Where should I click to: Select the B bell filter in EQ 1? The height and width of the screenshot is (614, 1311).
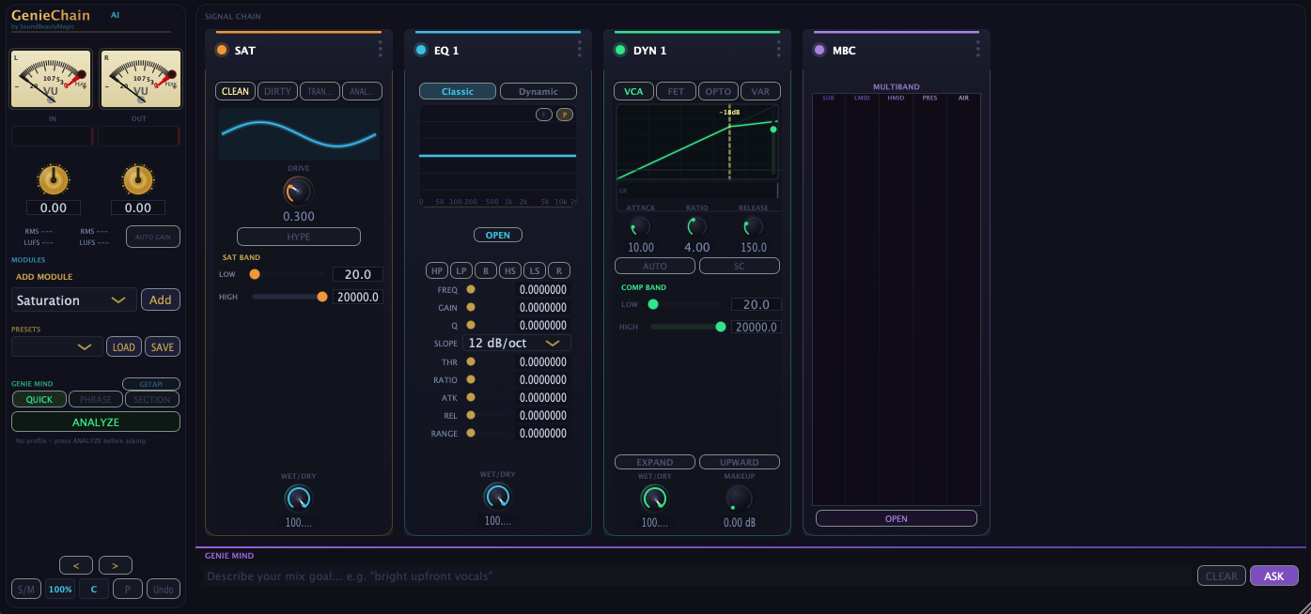click(485, 270)
